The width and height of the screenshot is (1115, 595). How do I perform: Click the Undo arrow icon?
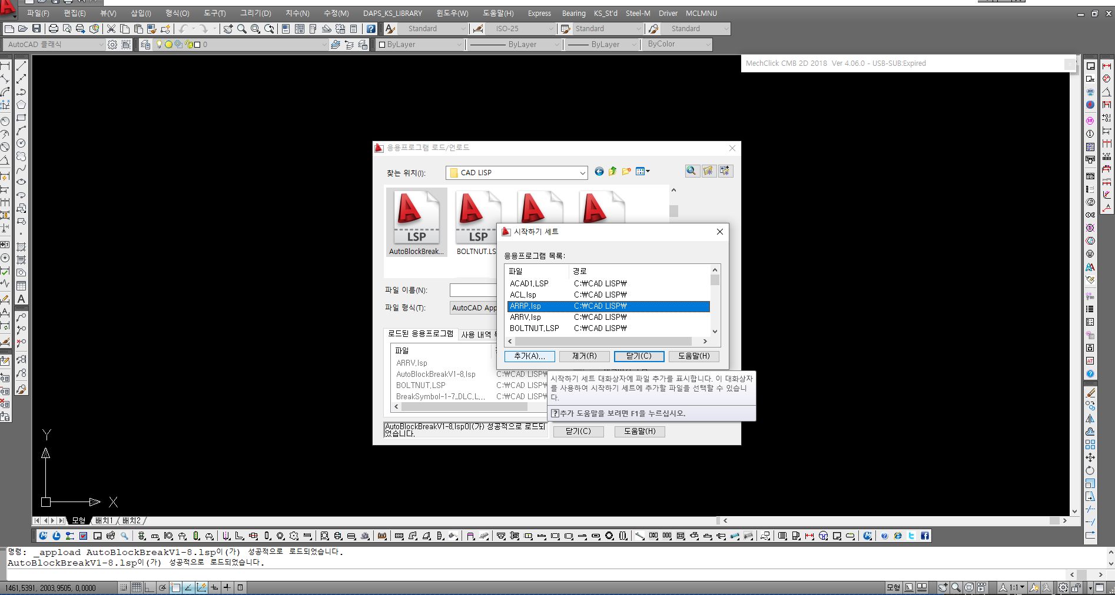tap(182, 29)
